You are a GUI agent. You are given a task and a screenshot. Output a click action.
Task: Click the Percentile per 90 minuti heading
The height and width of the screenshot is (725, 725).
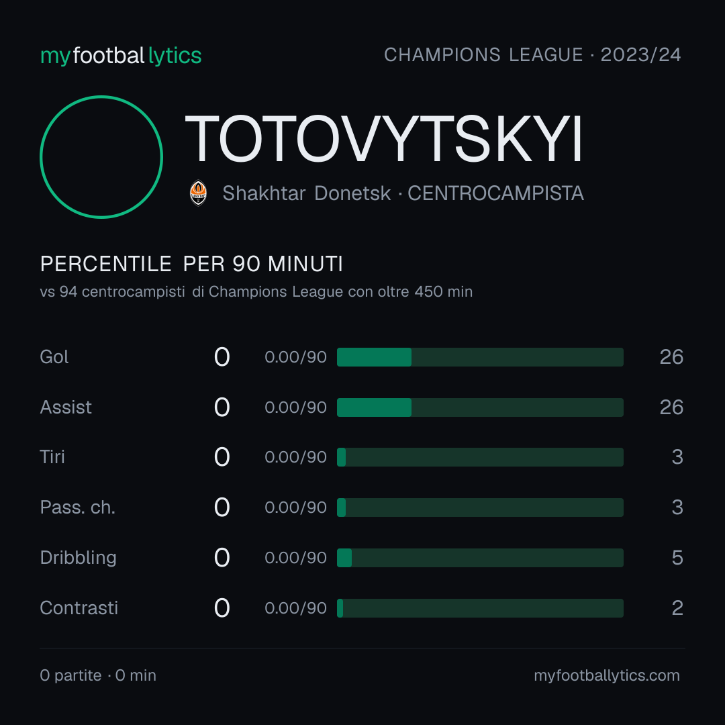(191, 264)
